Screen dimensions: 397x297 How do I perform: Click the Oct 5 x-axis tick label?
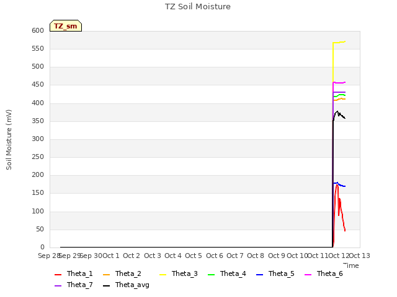pos(194,256)
